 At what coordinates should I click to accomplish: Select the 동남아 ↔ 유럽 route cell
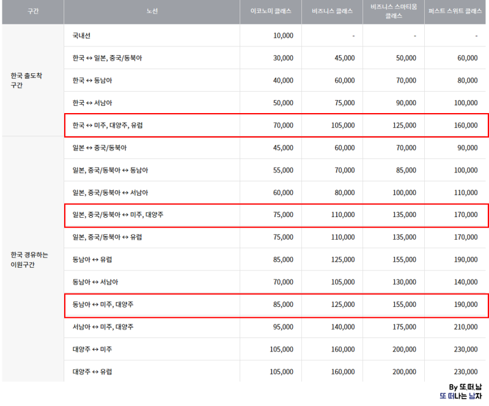point(92,260)
